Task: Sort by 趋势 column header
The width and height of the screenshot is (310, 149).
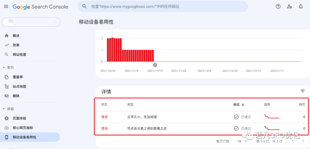Action: point(267,105)
